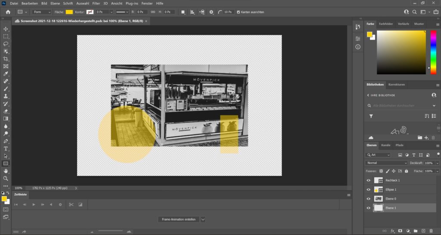The height and width of the screenshot is (235, 441).
Task: Delete the selected layer with trash icon
Action: click(431, 231)
